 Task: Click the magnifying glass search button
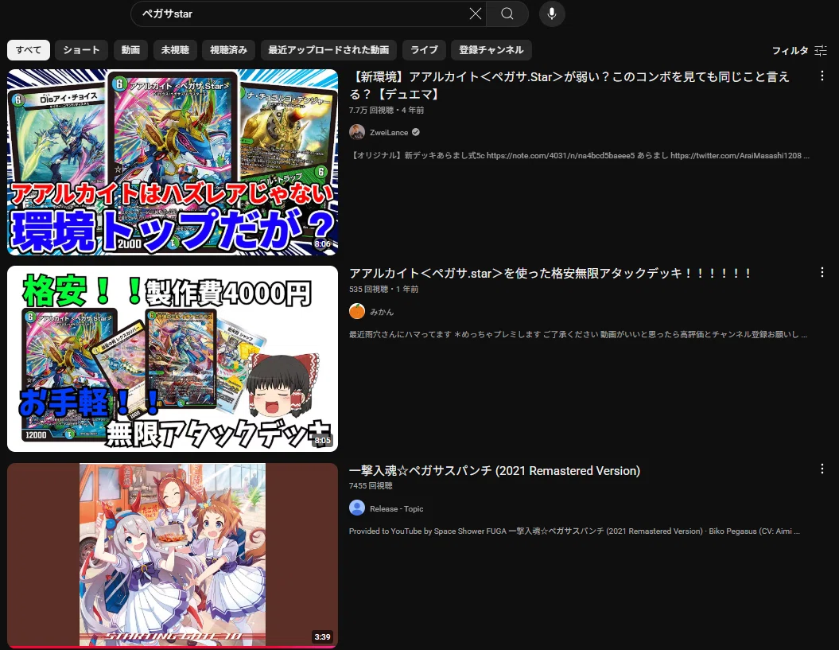pyautogui.click(x=507, y=14)
